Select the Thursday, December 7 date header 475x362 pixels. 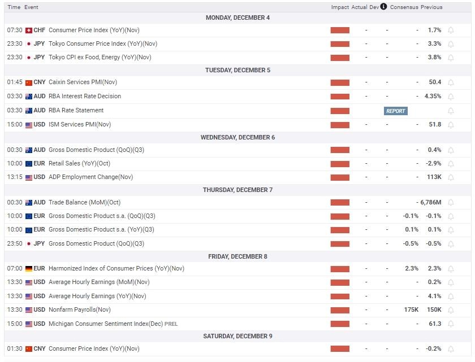click(238, 190)
